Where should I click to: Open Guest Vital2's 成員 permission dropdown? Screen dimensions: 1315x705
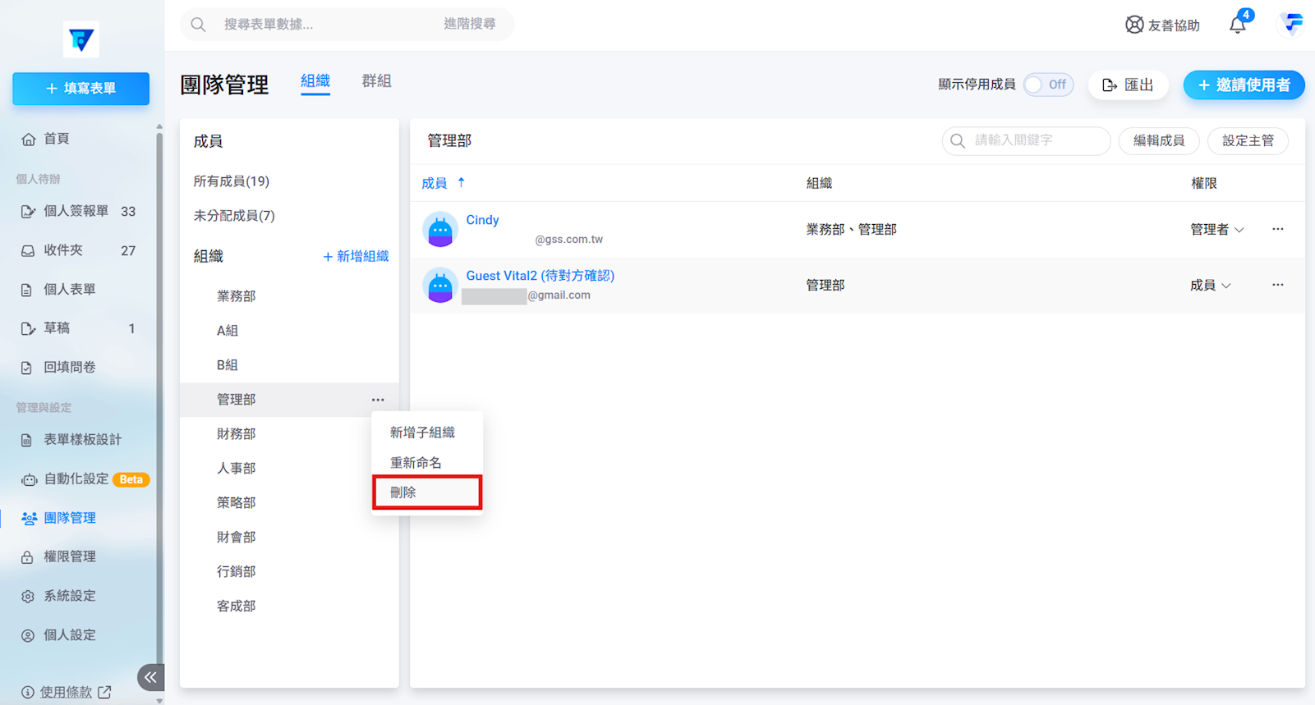[x=1210, y=286]
